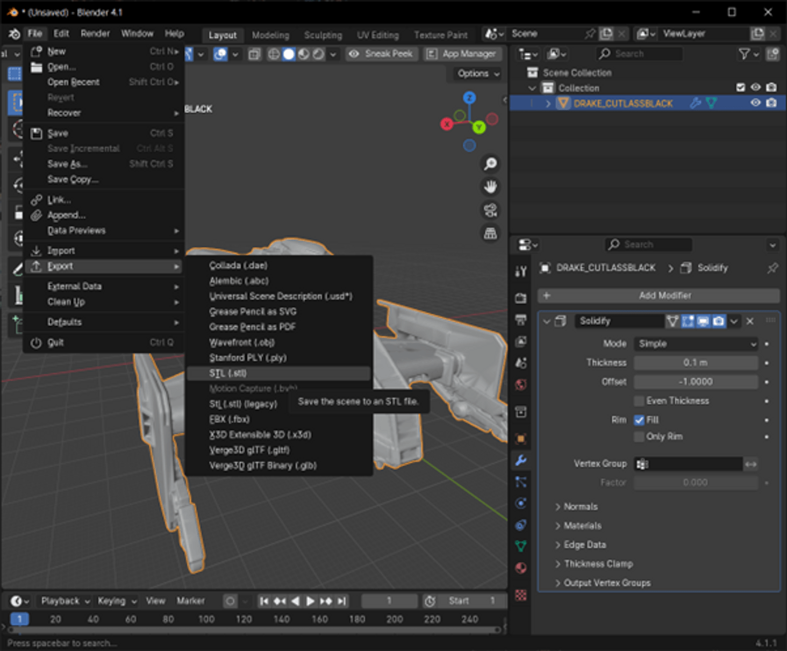Select the Object Data properties green triangle tab

520,546
